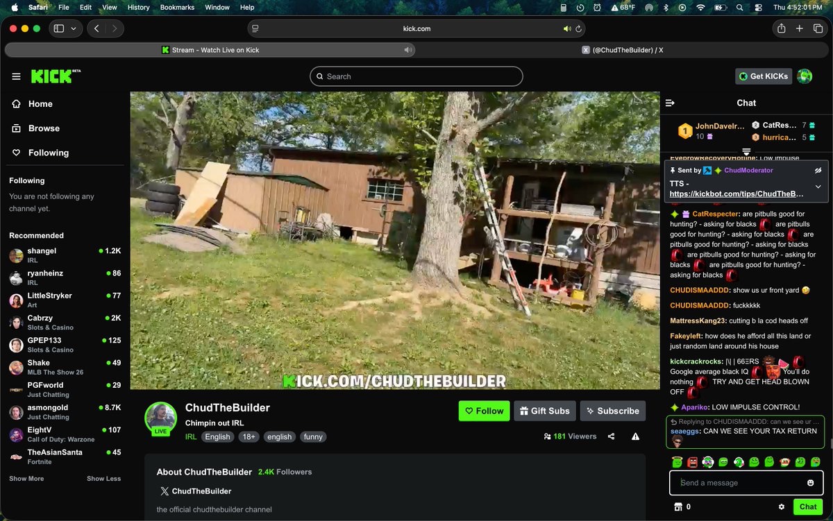Click the streamer's LIVE avatar
Image resolution: width=833 pixels, height=521 pixels.
[160, 418]
